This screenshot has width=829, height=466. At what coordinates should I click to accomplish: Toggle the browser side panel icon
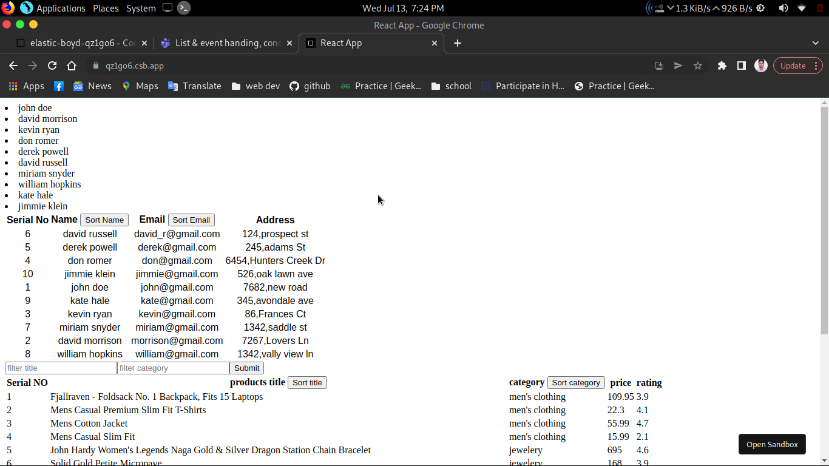click(x=742, y=66)
